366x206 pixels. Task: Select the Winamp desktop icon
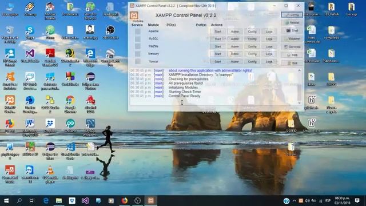coord(30,9)
